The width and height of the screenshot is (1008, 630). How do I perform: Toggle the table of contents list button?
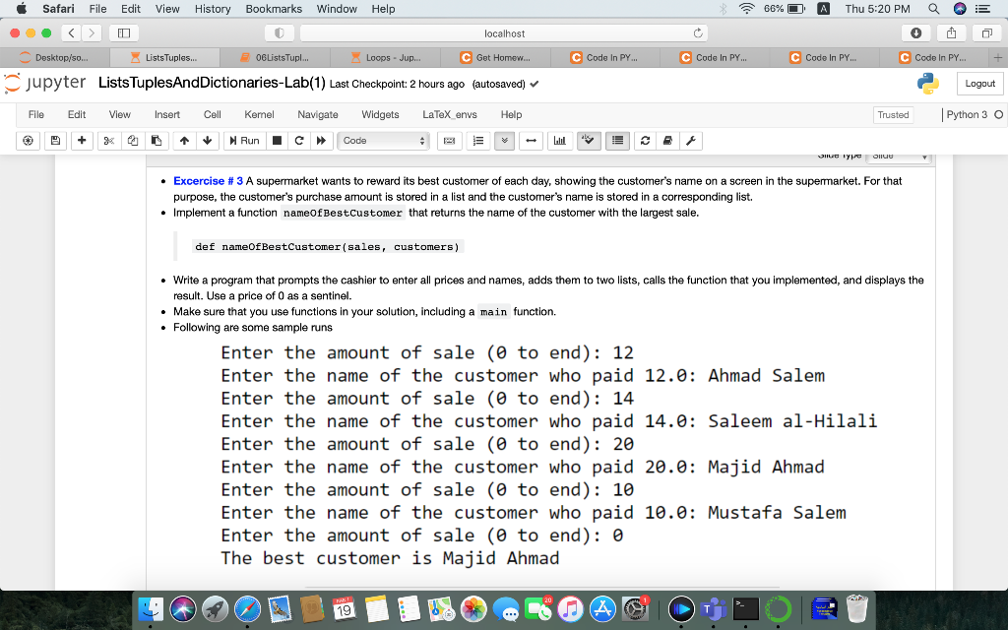tap(617, 140)
